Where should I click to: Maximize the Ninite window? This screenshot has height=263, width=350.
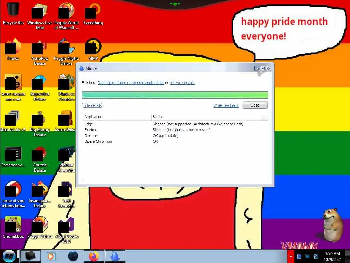point(263,68)
